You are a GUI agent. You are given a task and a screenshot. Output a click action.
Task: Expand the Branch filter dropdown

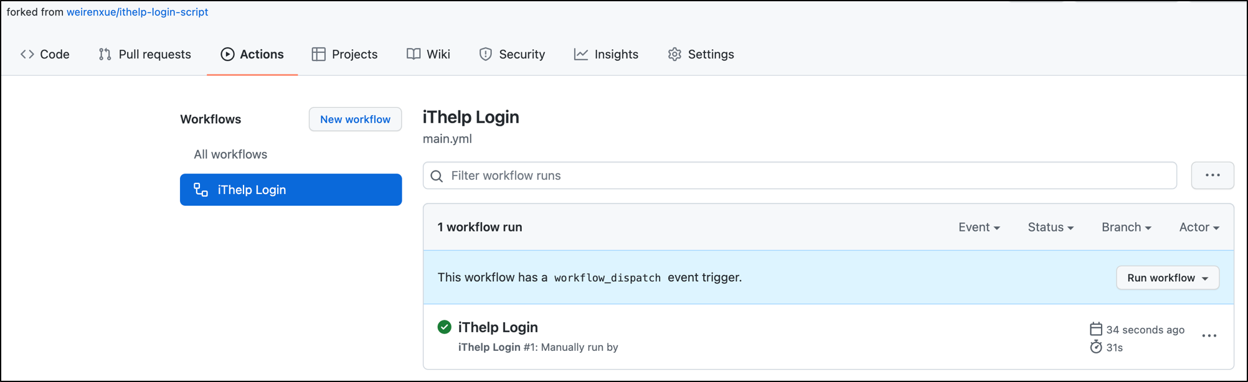(x=1126, y=227)
